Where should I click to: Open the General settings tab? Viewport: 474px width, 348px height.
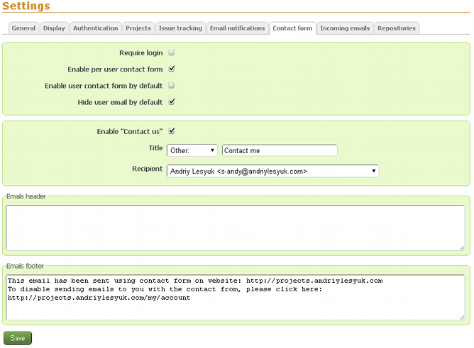pos(23,28)
